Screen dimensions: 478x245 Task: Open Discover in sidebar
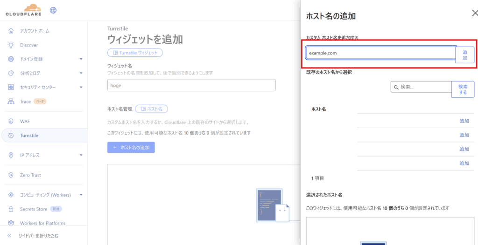coord(29,45)
